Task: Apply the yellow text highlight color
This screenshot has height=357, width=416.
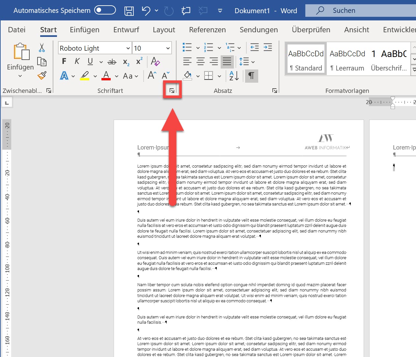Action: point(85,76)
